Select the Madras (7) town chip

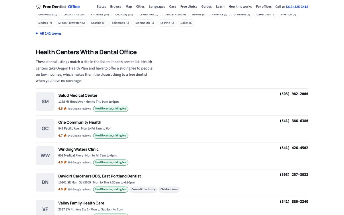pyautogui.click(x=45, y=23)
